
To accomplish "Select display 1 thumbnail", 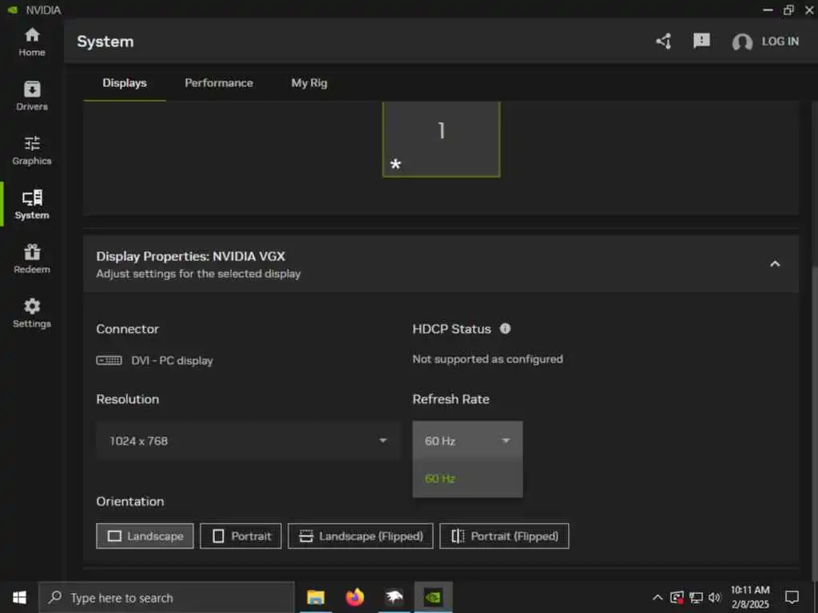I will [x=441, y=139].
